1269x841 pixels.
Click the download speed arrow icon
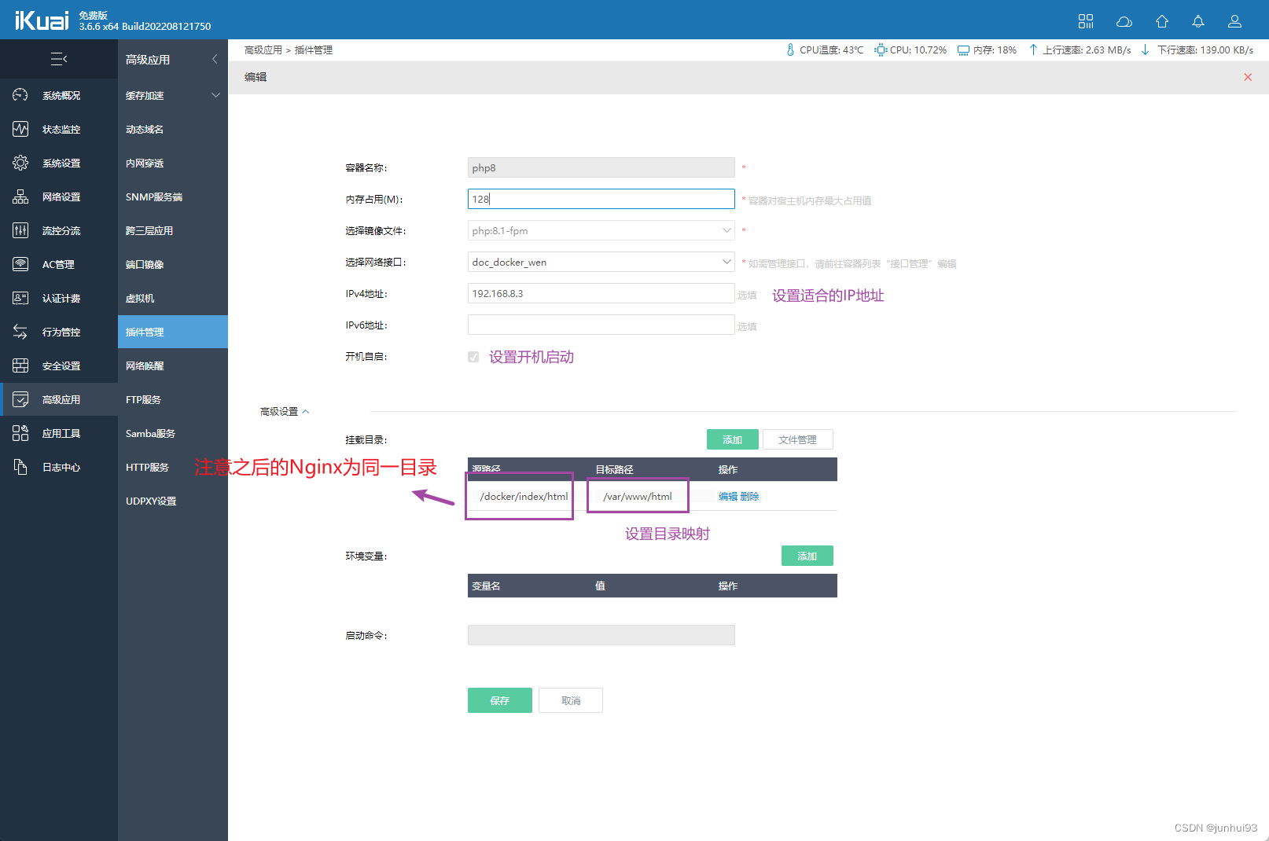1145,50
